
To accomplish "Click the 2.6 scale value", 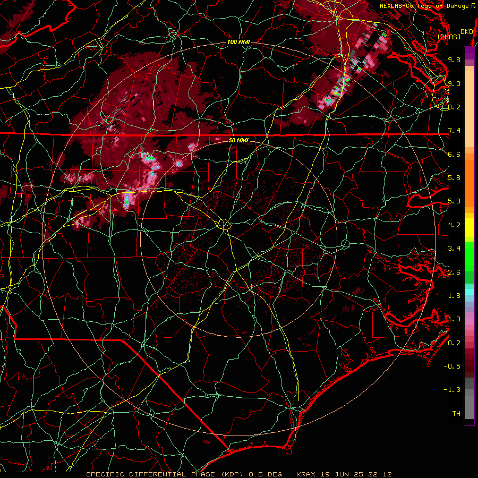I will (454, 272).
